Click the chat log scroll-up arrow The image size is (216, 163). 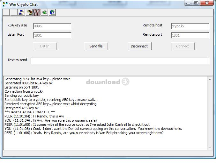[x=210, y=79]
